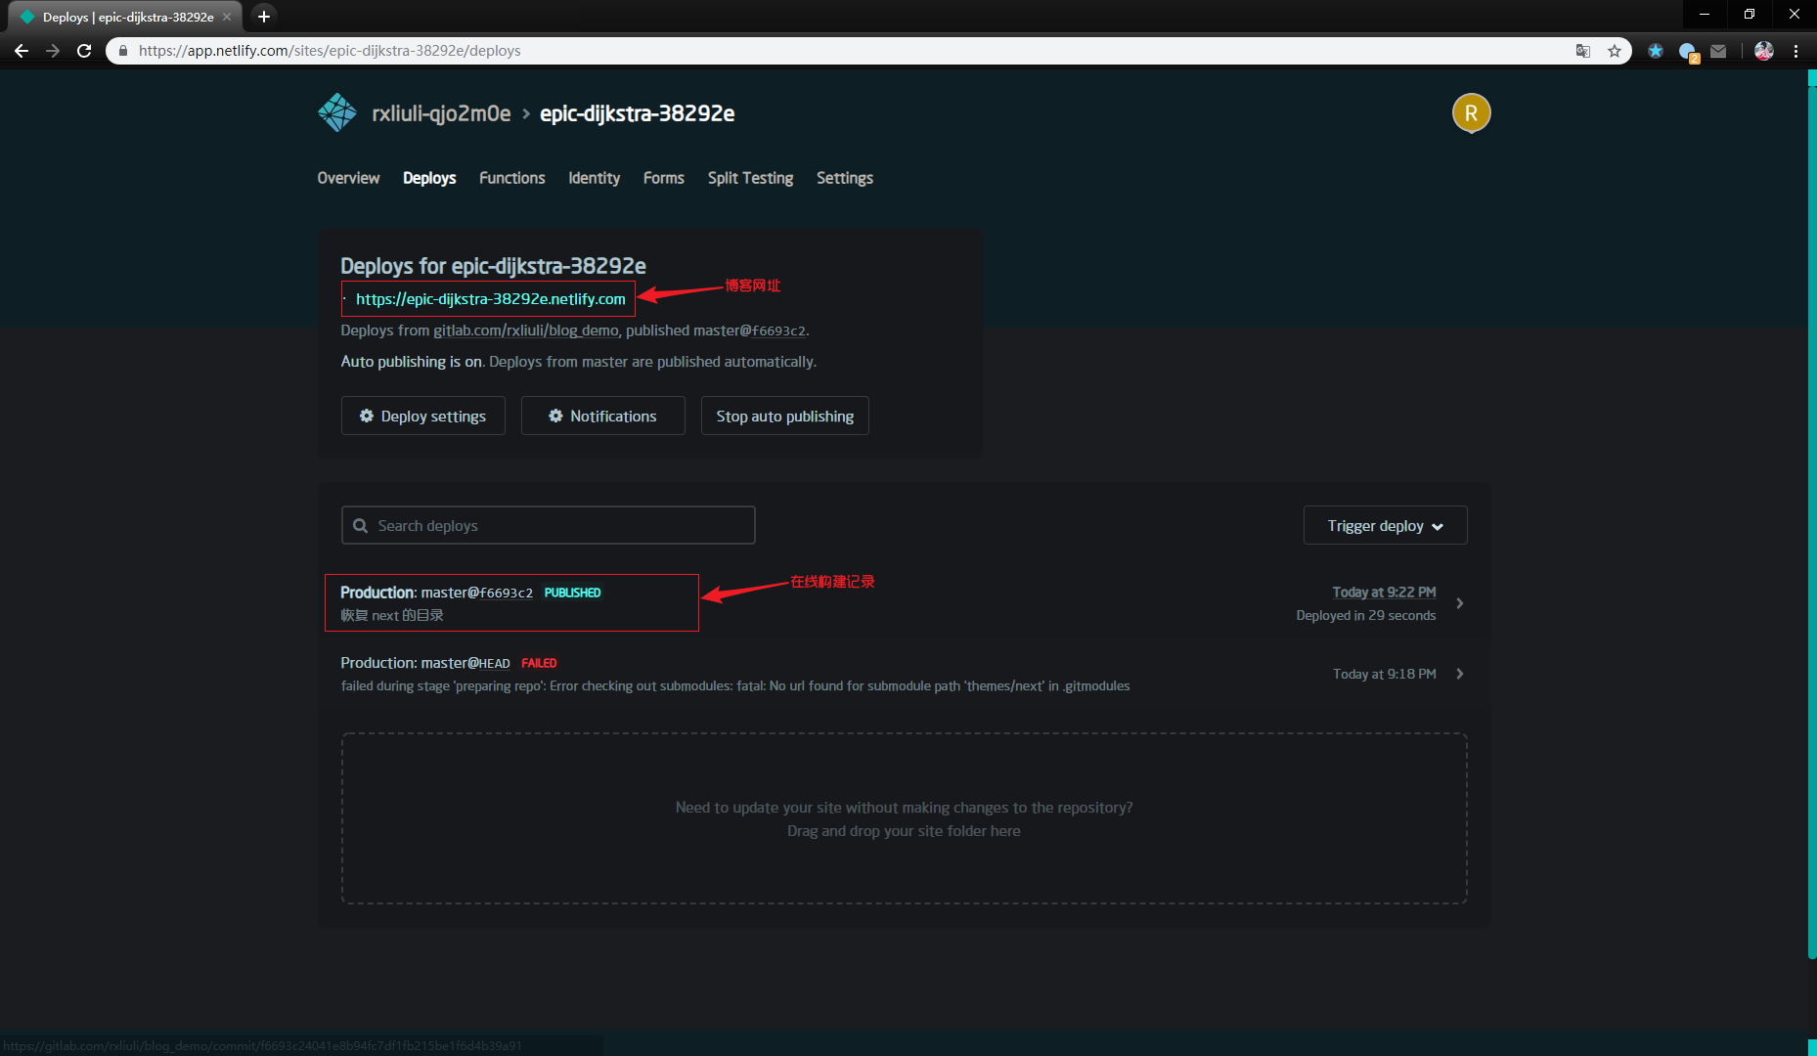Open the gitlab.com/rxliuli/blog_demo repository link
Viewport: 1817px width, 1056px height.
click(x=526, y=330)
